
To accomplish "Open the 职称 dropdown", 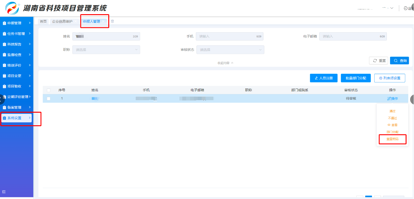I will [x=106, y=50].
